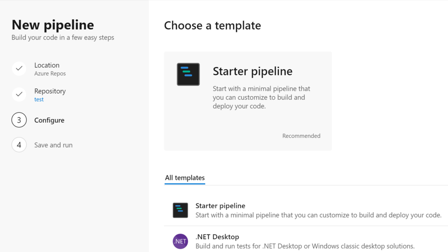The width and height of the screenshot is (448, 252).
Task: Select the Configure step label
Action: (x=49, y=120)
